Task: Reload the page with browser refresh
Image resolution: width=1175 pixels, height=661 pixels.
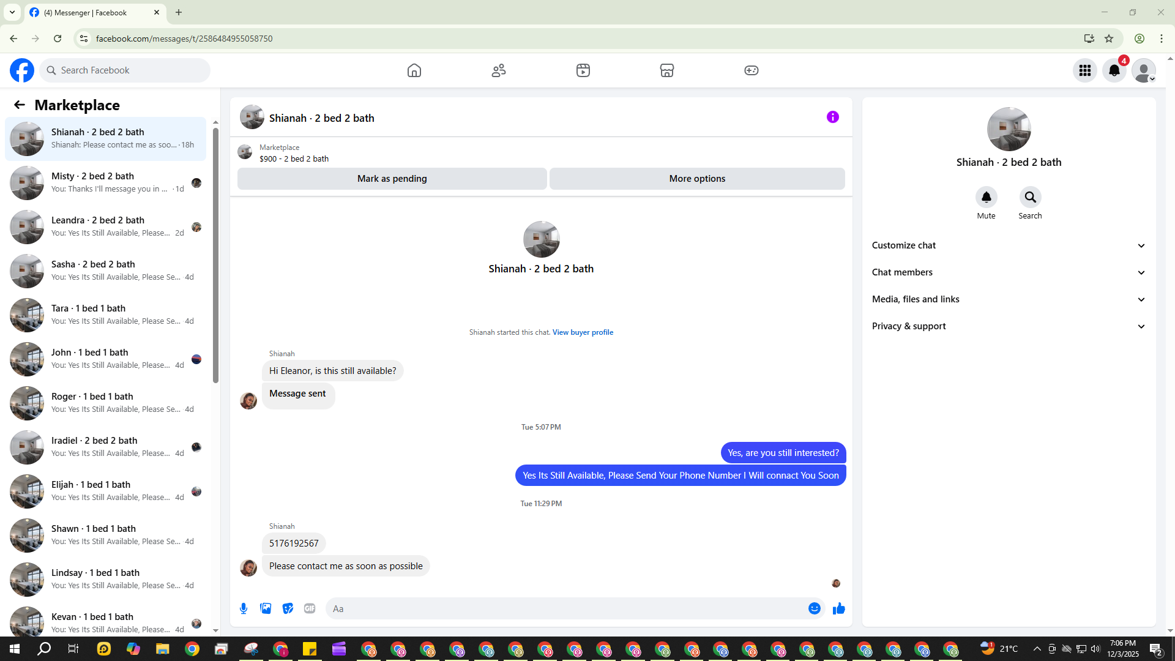Action: tap(58, 39)
